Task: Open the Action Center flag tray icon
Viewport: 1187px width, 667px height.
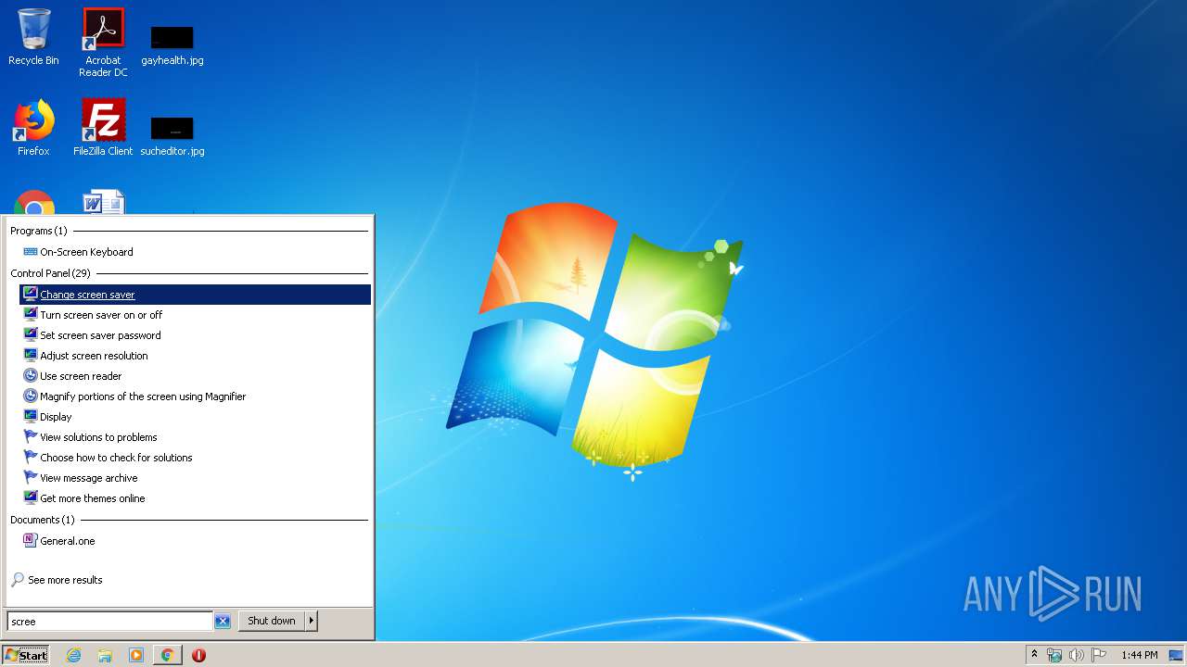Action: [1099, 655]
